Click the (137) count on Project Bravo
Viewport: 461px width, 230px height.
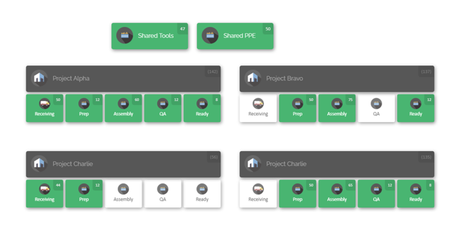pos(426,71)
